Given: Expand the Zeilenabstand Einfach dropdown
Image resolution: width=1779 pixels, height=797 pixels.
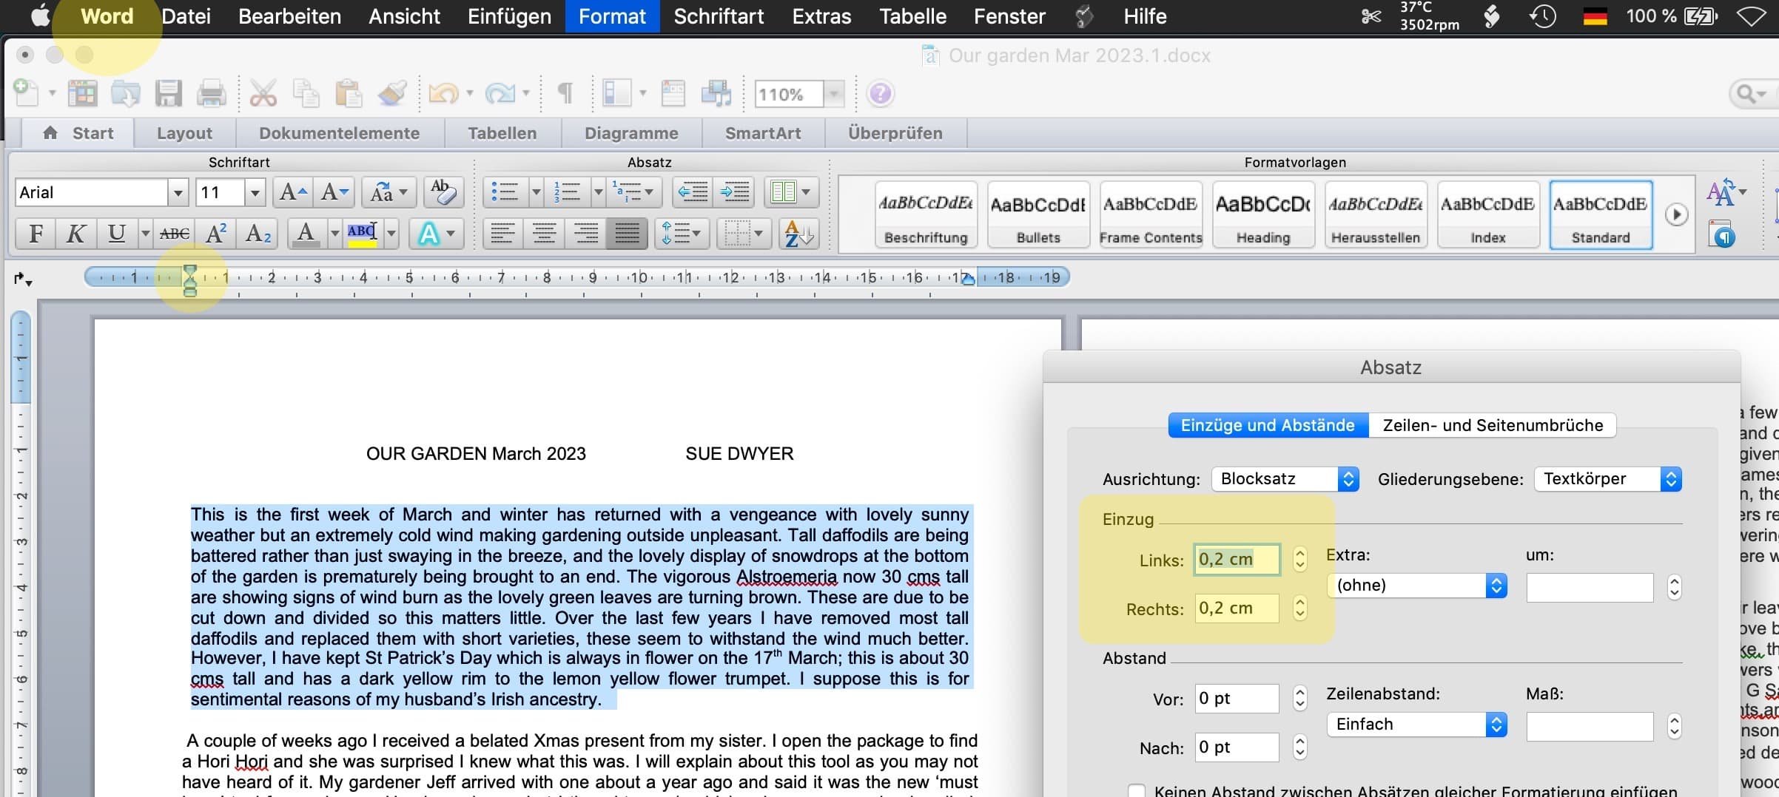Looking at the screenshot, I should click(1416, 725).
